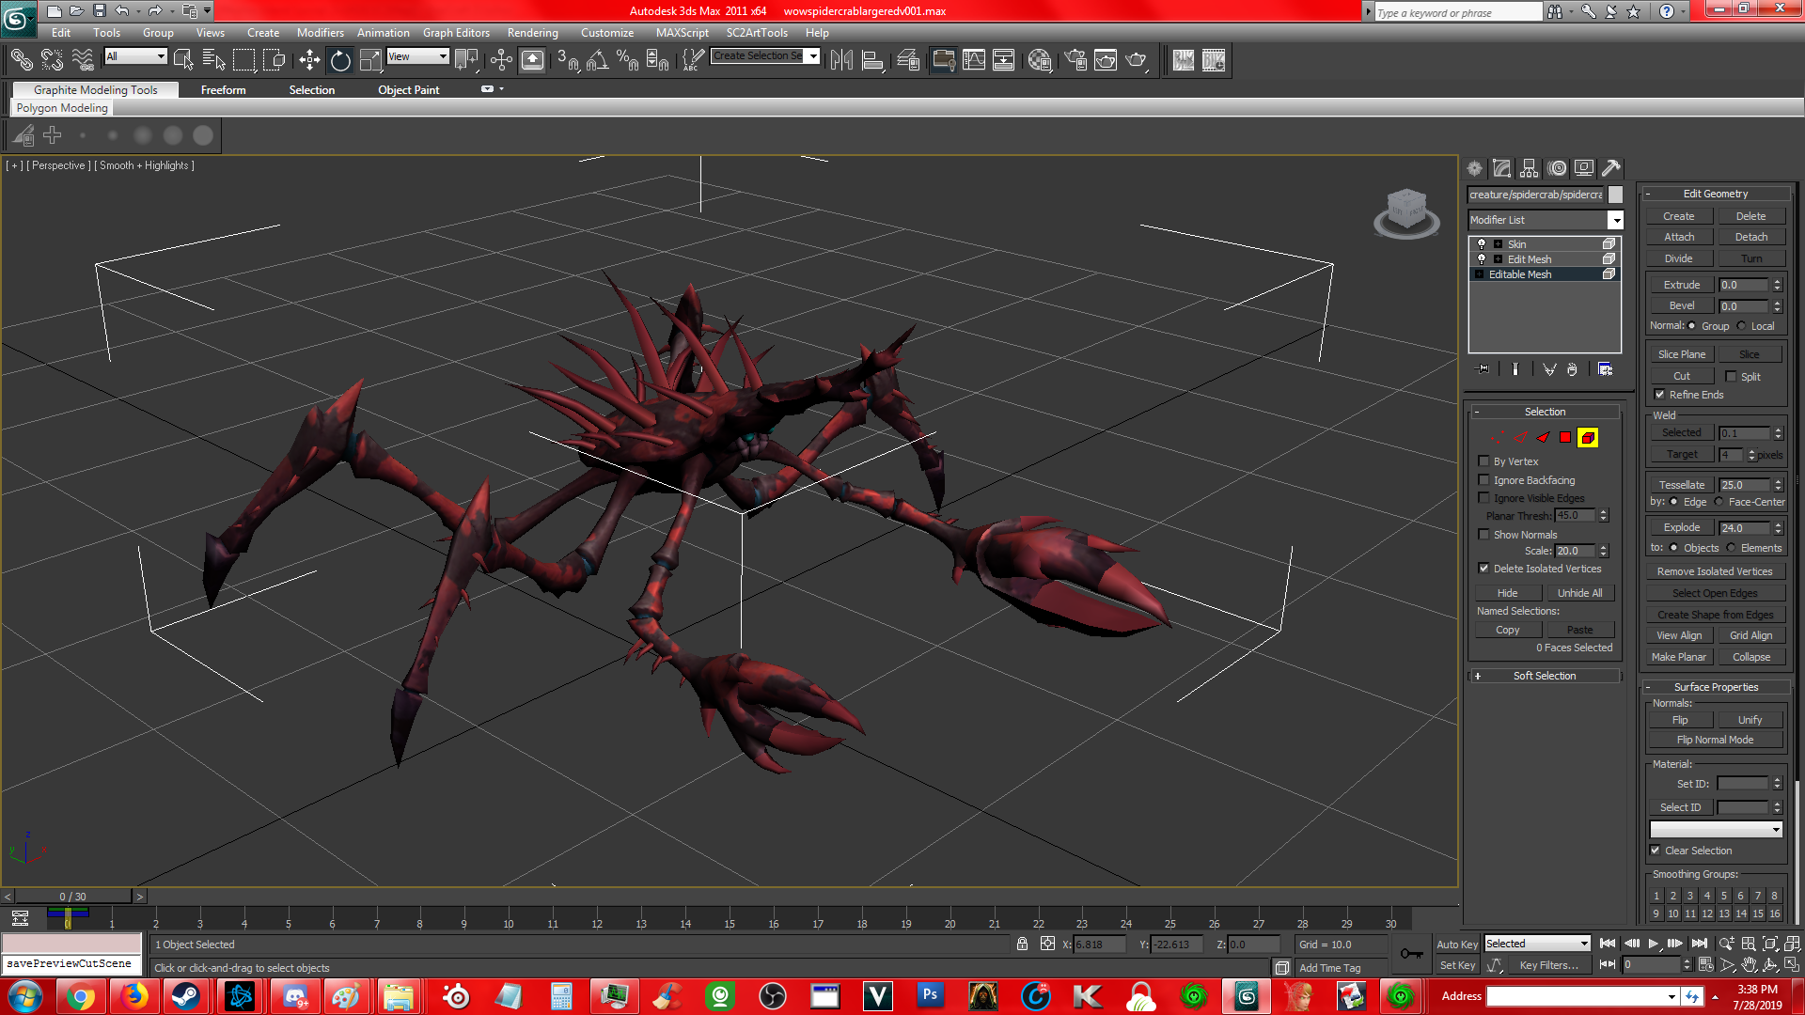Toggle the Percent Snap icon
This screenshot has width=1805, height=1015.
(x=628, y=60)
